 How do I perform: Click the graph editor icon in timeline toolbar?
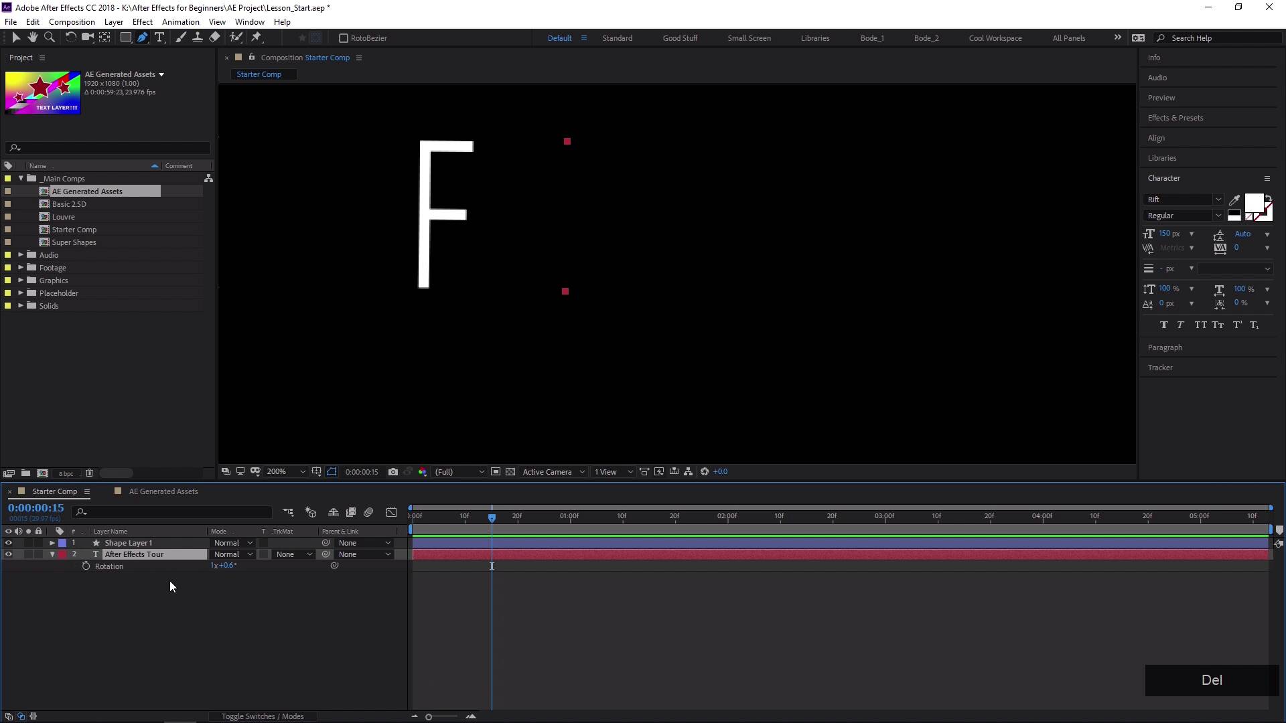tap(388, 513)
